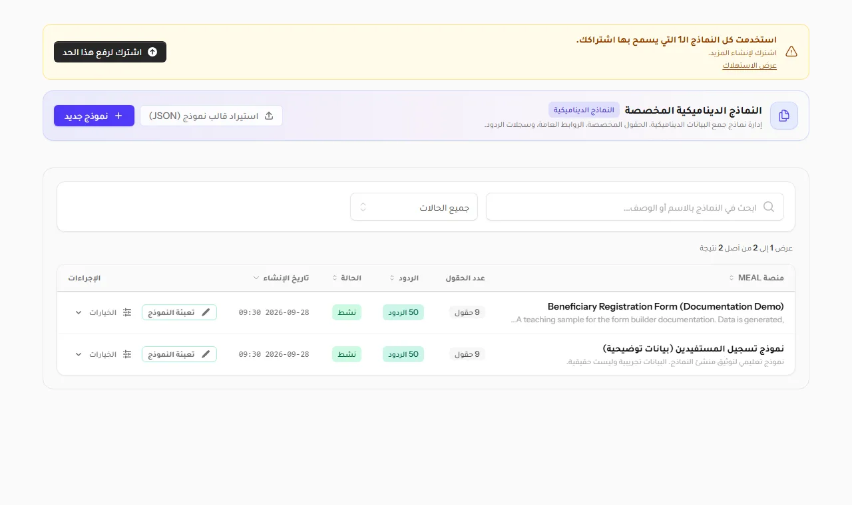
Task: Sort by تاريخ الإنشاء column header
Action: 281,278
